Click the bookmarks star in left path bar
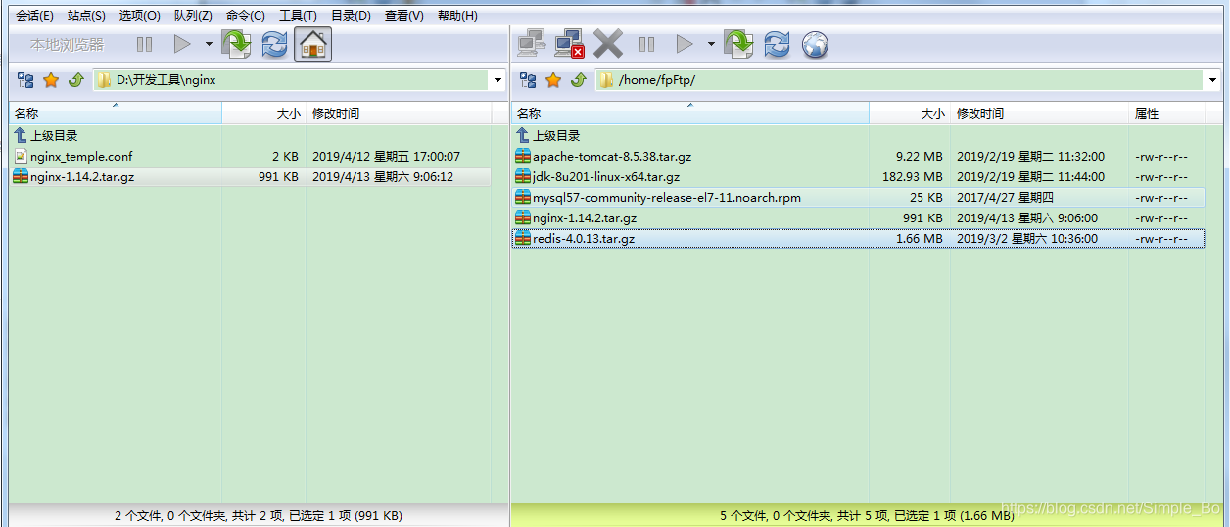Viewport: 1230px width, 527px height. [51, 80]
